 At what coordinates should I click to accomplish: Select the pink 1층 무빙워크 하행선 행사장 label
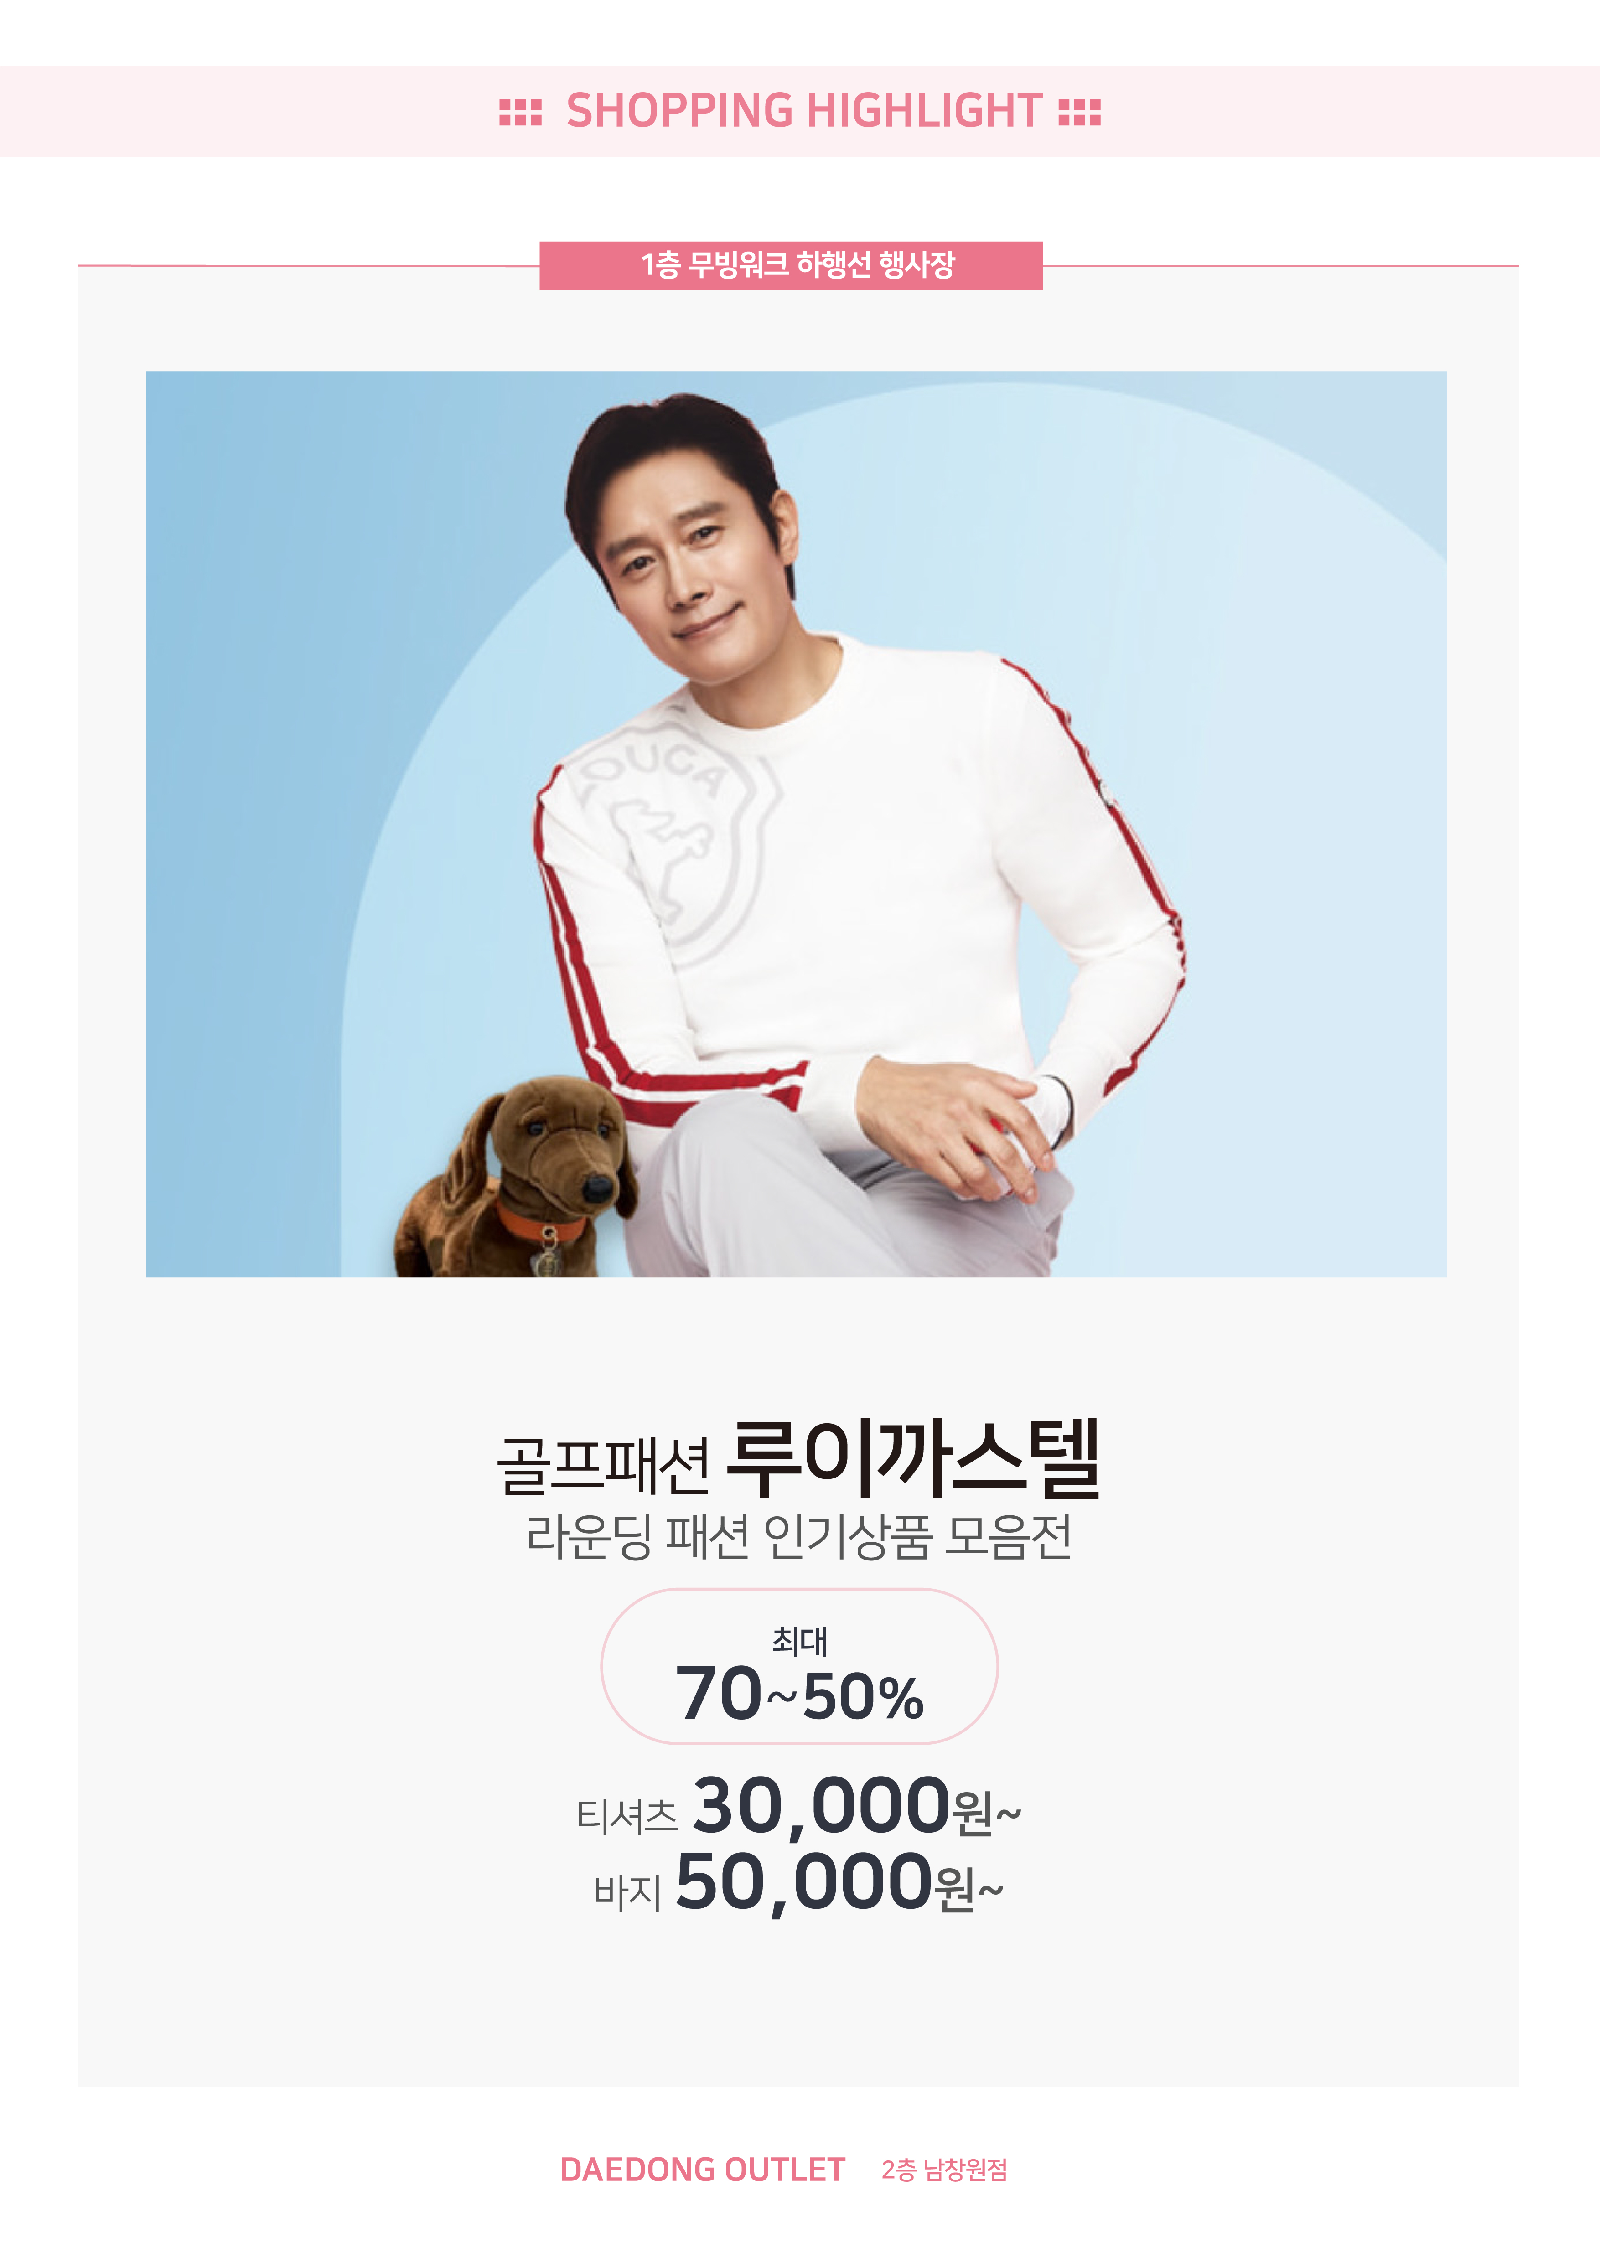click(791, 265)
